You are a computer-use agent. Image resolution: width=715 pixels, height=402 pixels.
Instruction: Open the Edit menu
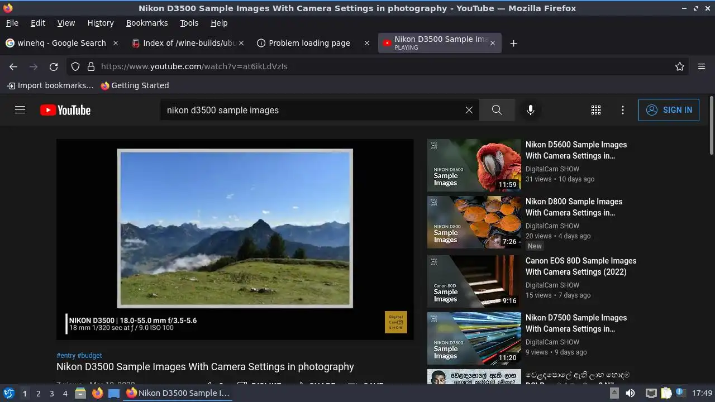tap(38, 23)
